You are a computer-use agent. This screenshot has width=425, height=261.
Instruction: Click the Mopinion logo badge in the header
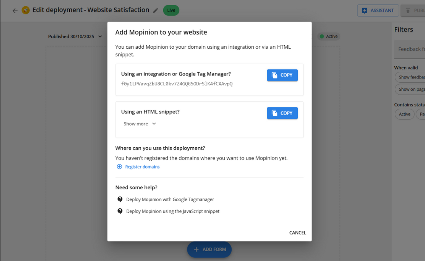(25, 9)
